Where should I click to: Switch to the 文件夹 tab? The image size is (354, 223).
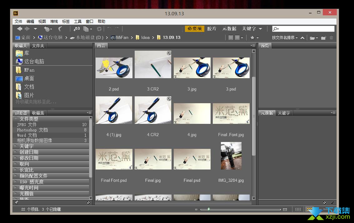(x=38, y=46)
